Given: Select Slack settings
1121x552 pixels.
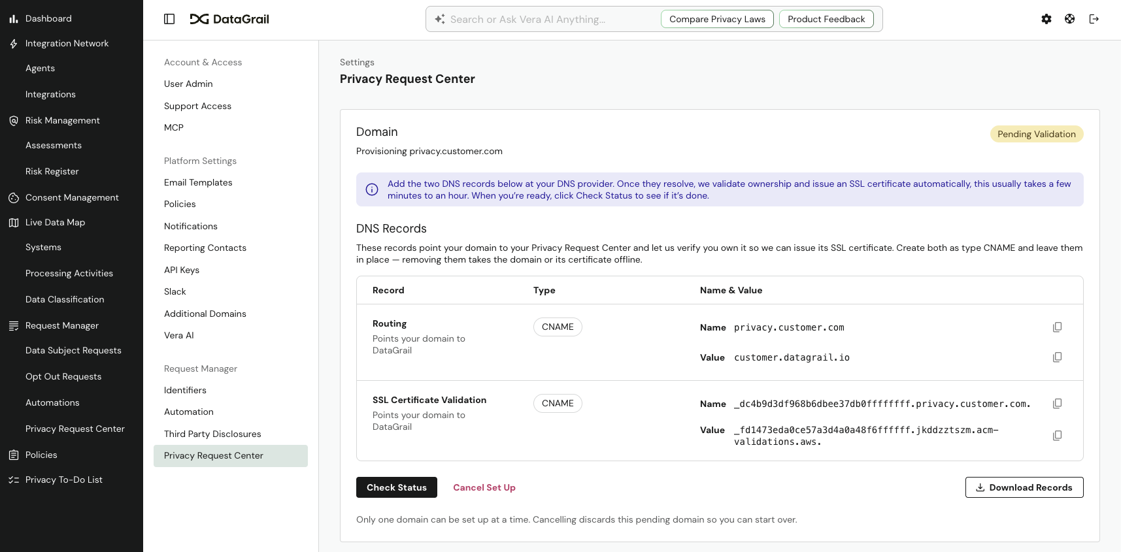Looking at the screenshot, I should [175, 292].
